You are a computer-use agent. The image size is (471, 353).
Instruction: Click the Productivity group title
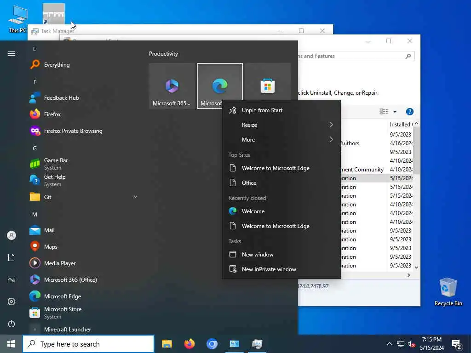point(163,54)
